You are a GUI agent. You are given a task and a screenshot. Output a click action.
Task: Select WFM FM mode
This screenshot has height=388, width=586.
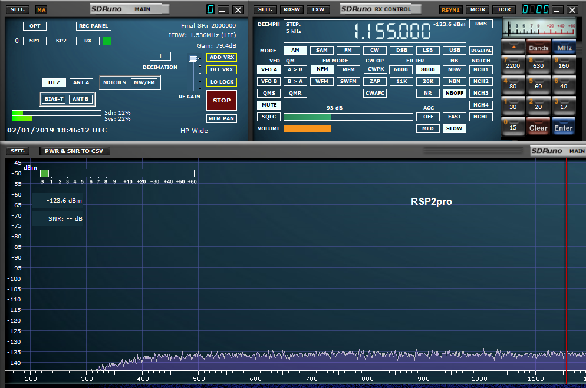(322, 81)
